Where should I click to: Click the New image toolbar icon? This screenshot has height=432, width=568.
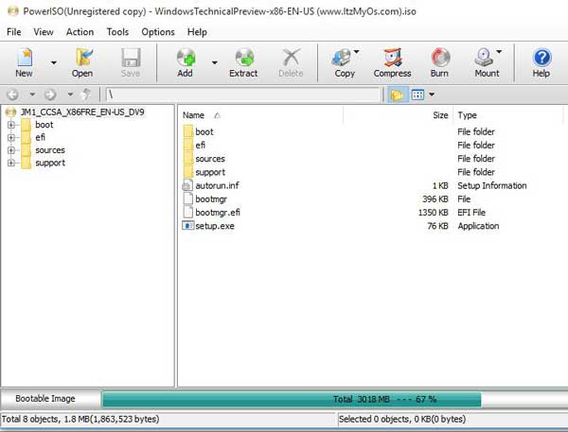click(x=24, y=62)
